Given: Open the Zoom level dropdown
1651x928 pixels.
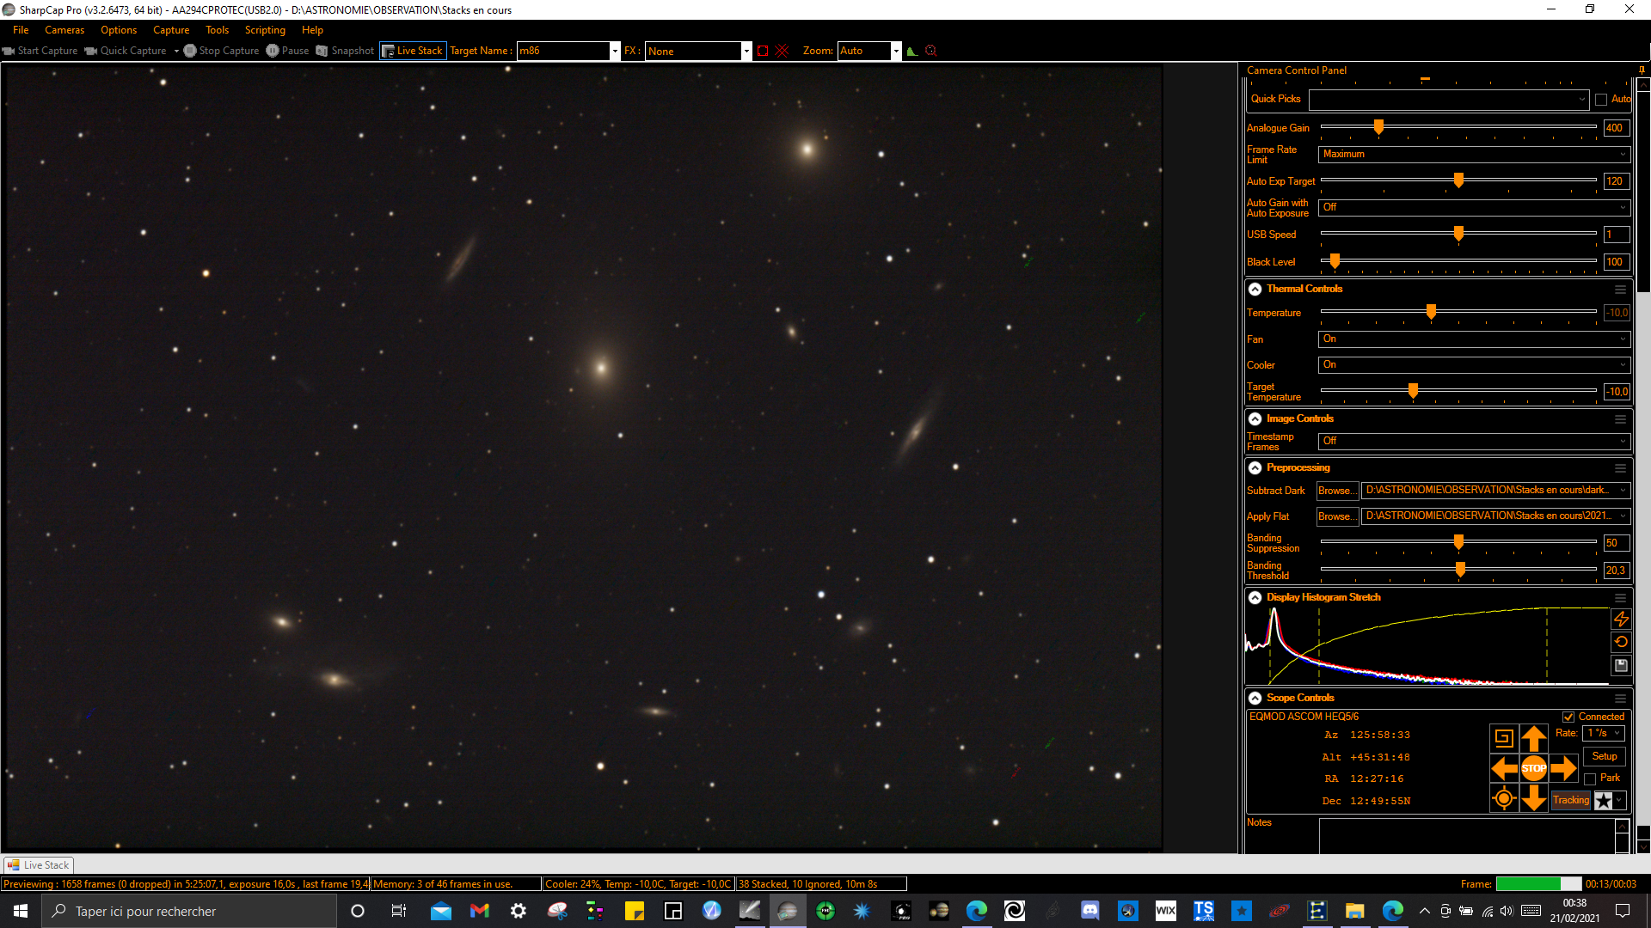Looking at the screenshot, I should click(x=896, y=51).
